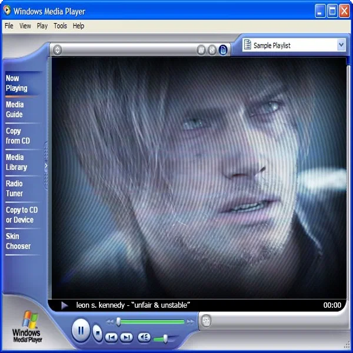The height and width of the screenshot is (353, 353).
Task: Click the play status triangle icon
Action: pyautogui.click(x=65, y=305)
